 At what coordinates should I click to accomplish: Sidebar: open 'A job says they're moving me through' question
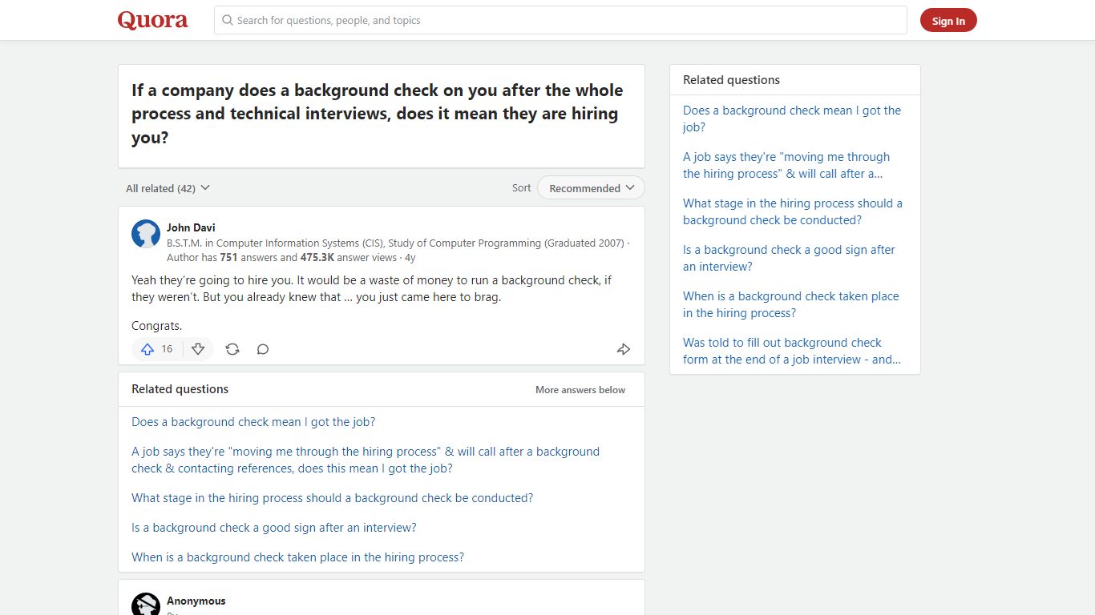[786, 165]
